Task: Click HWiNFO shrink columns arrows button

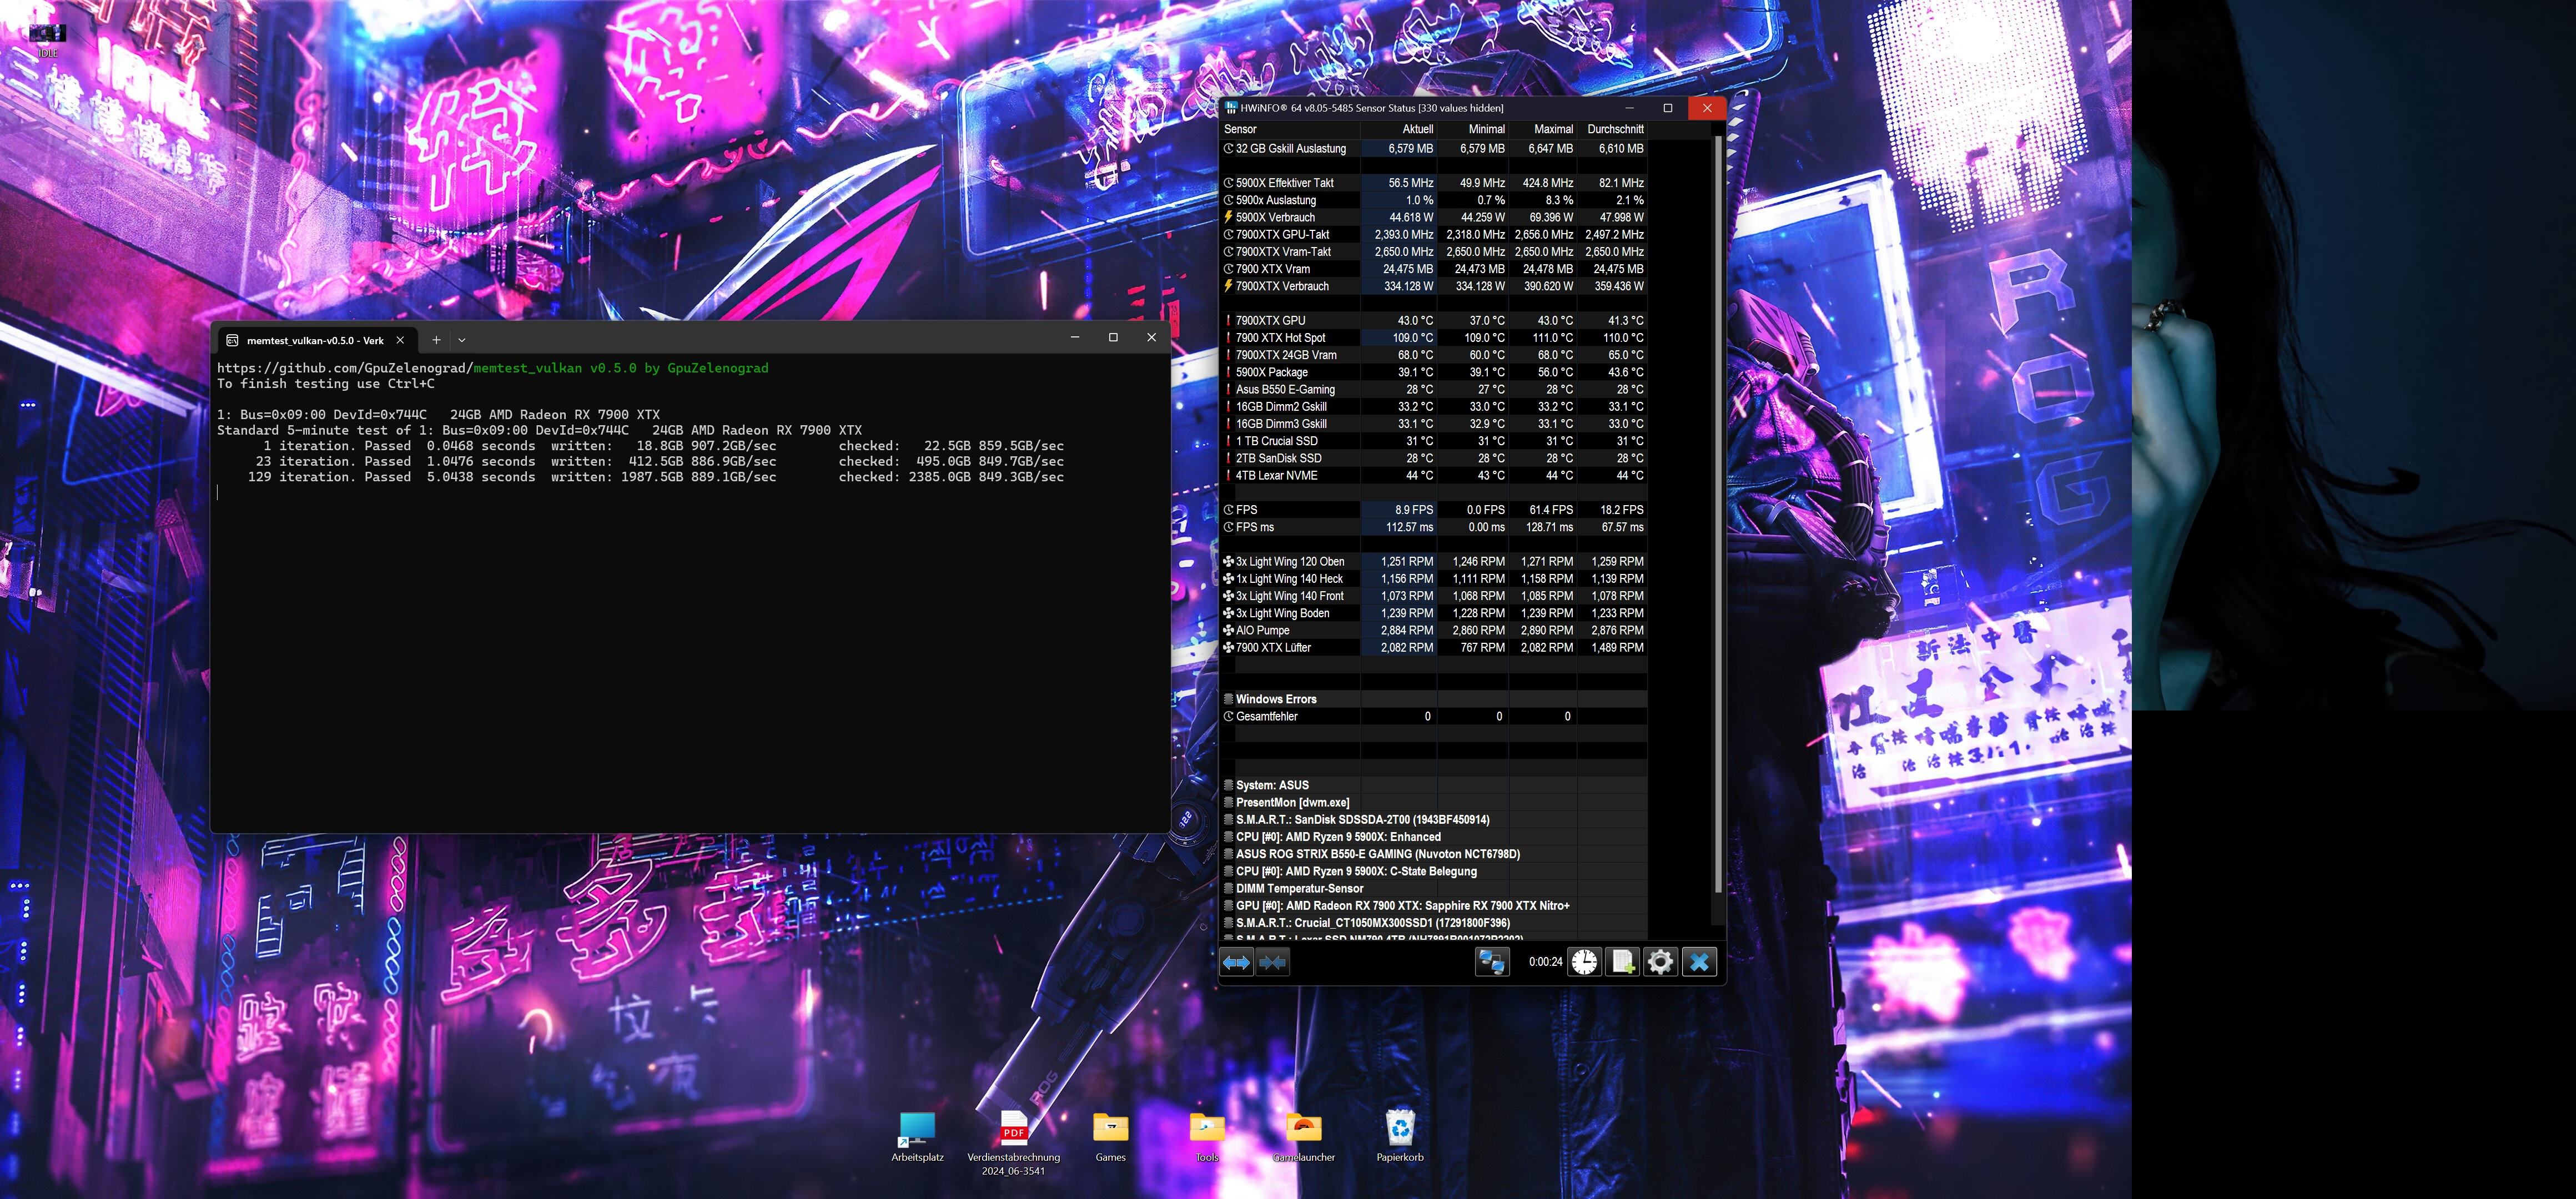Action: click(1272, 962)
